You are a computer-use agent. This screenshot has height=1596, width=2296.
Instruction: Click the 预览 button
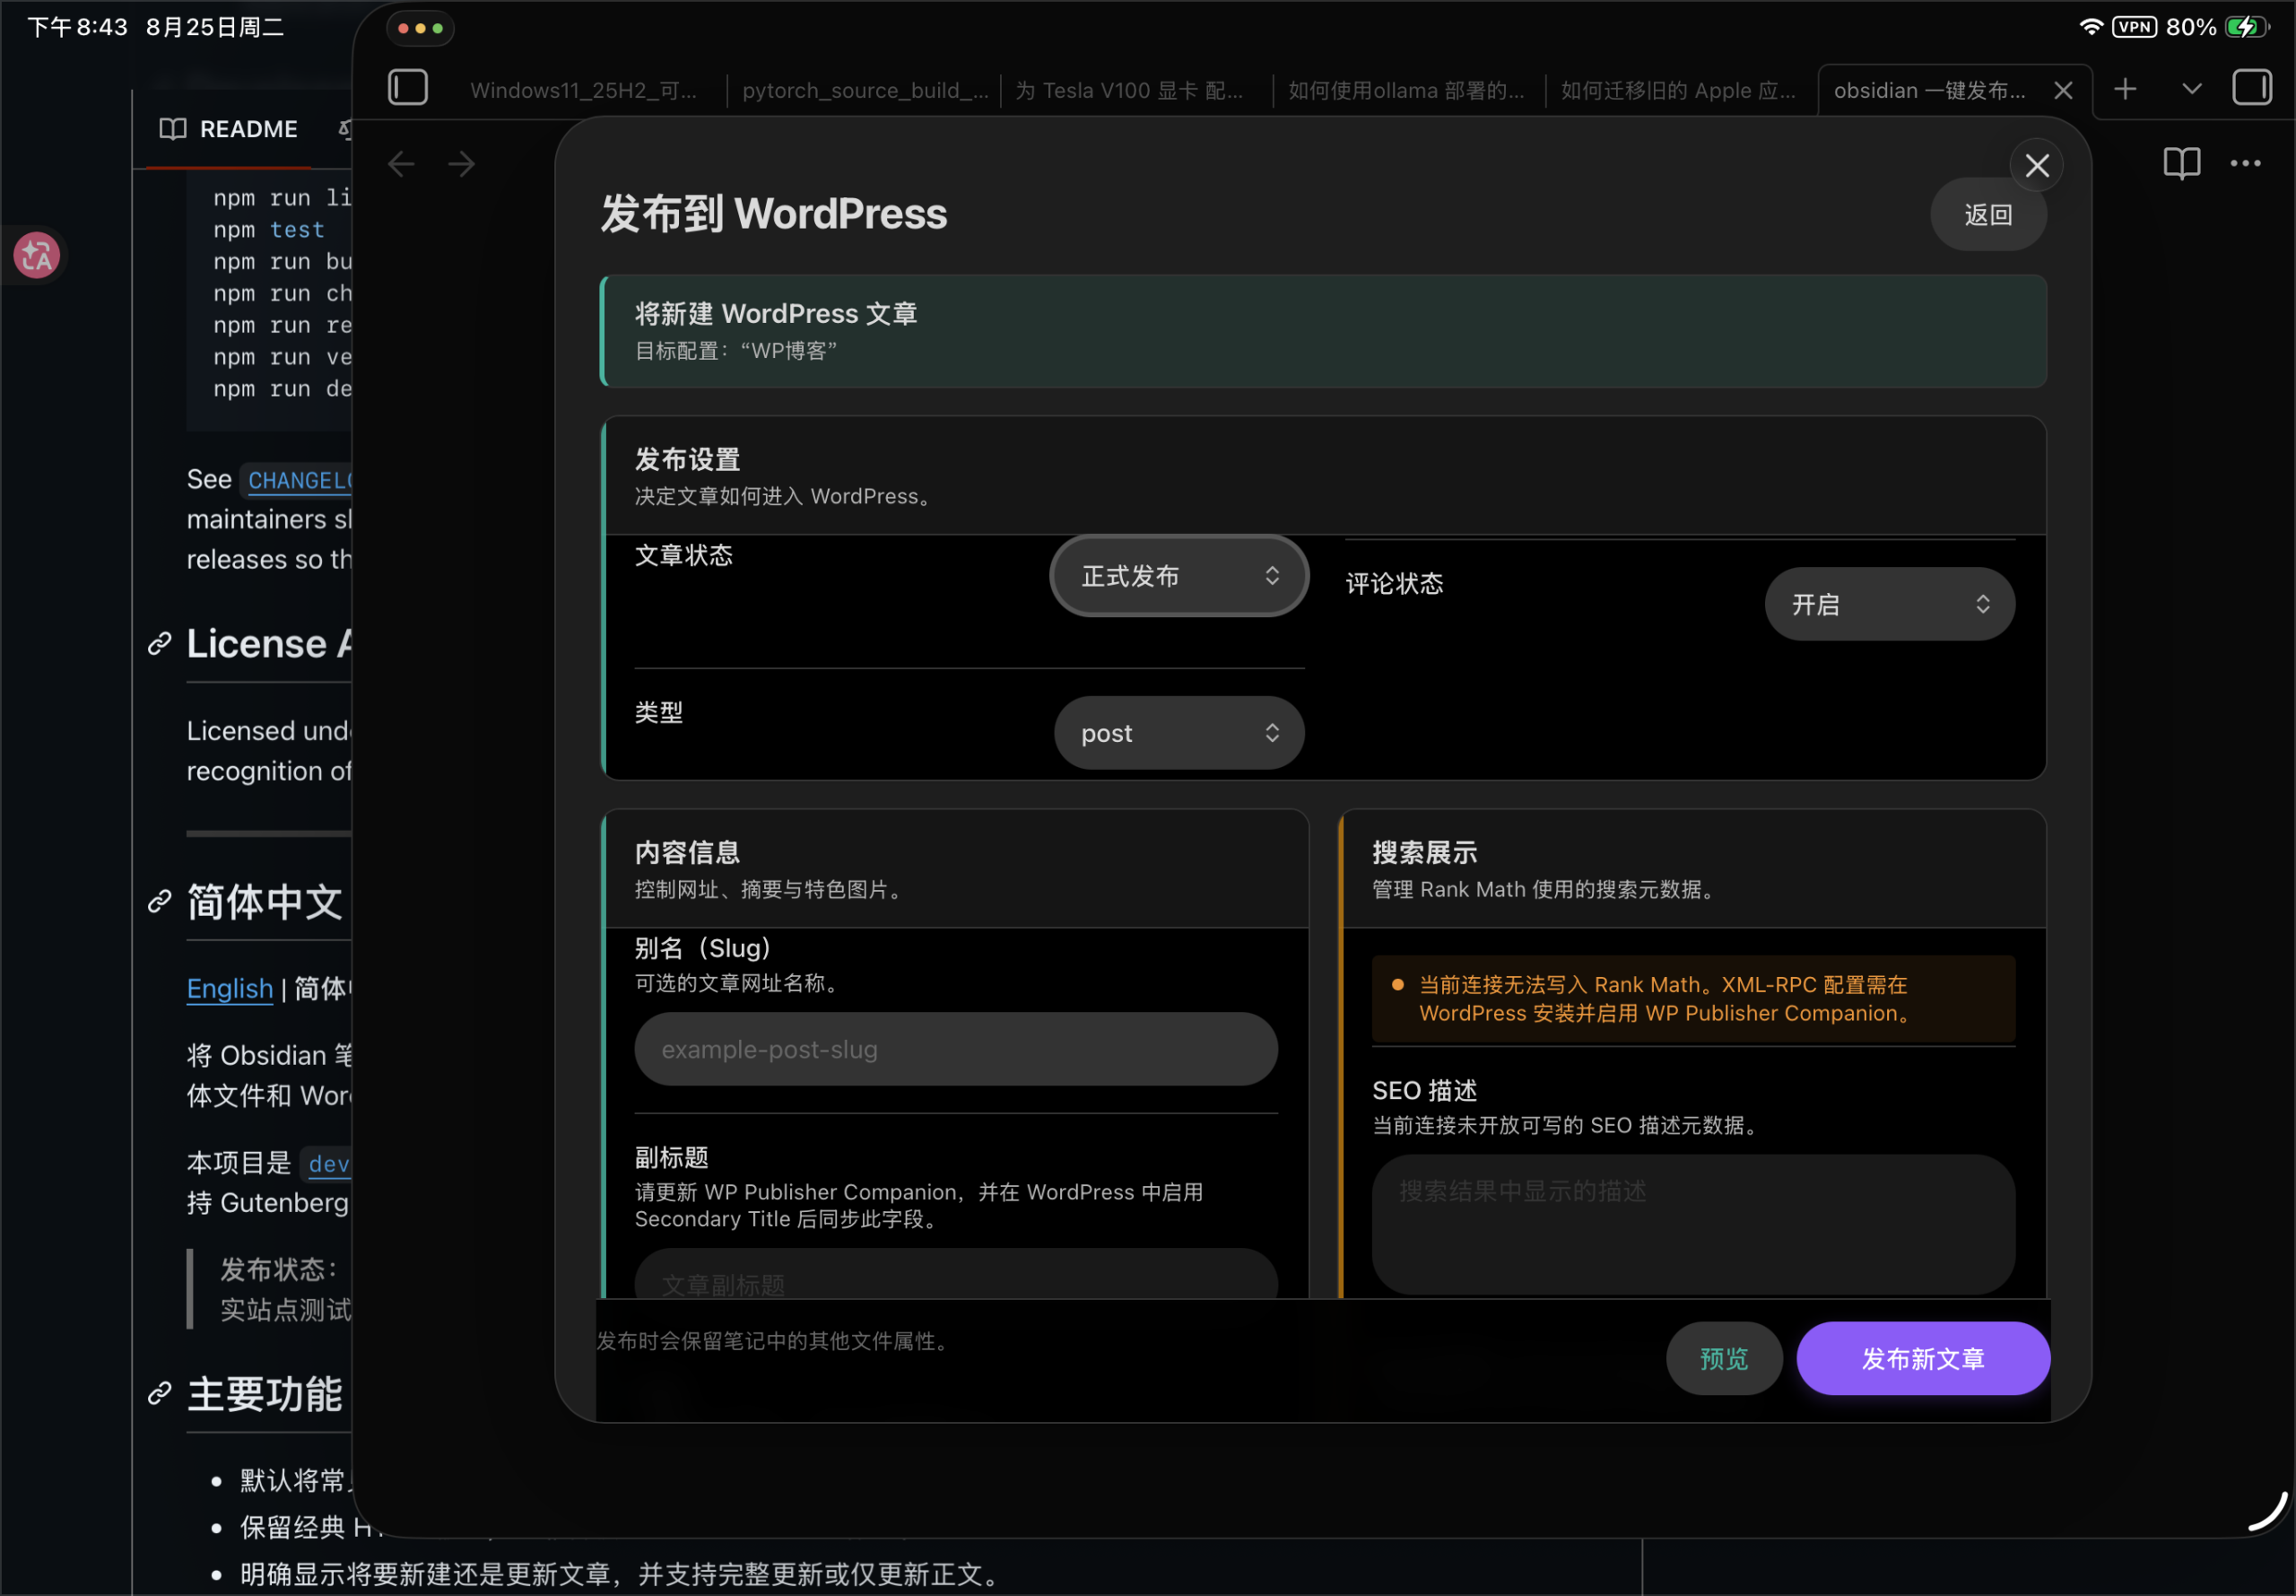click(x=1723, y=1358)
